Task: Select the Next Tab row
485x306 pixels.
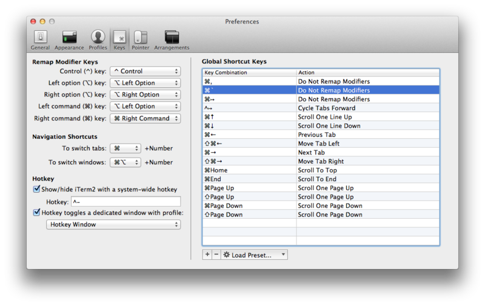Action: pos(321,152)
